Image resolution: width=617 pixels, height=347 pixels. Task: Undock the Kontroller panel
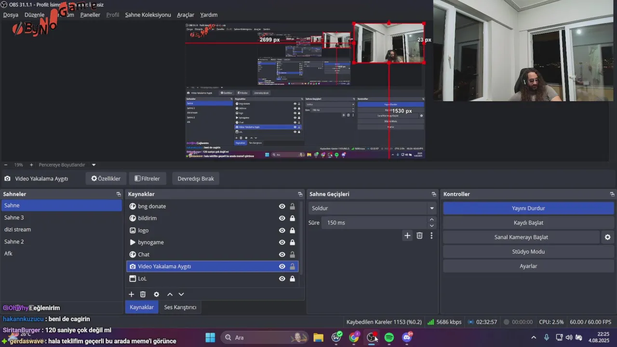click(612, 194)
